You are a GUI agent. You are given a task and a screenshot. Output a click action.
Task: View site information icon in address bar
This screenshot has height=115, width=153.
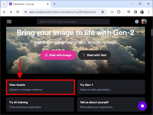(26, 12)
